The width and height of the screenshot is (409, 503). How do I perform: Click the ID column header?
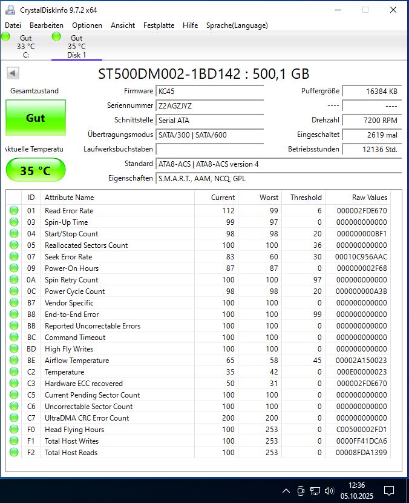coord(31,198)
